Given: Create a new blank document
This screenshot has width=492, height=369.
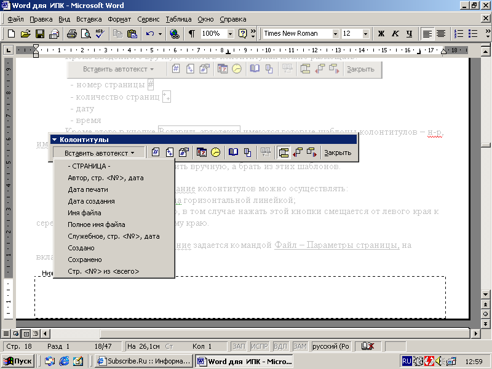Looking at the screenshot, I should coord(11,33).
